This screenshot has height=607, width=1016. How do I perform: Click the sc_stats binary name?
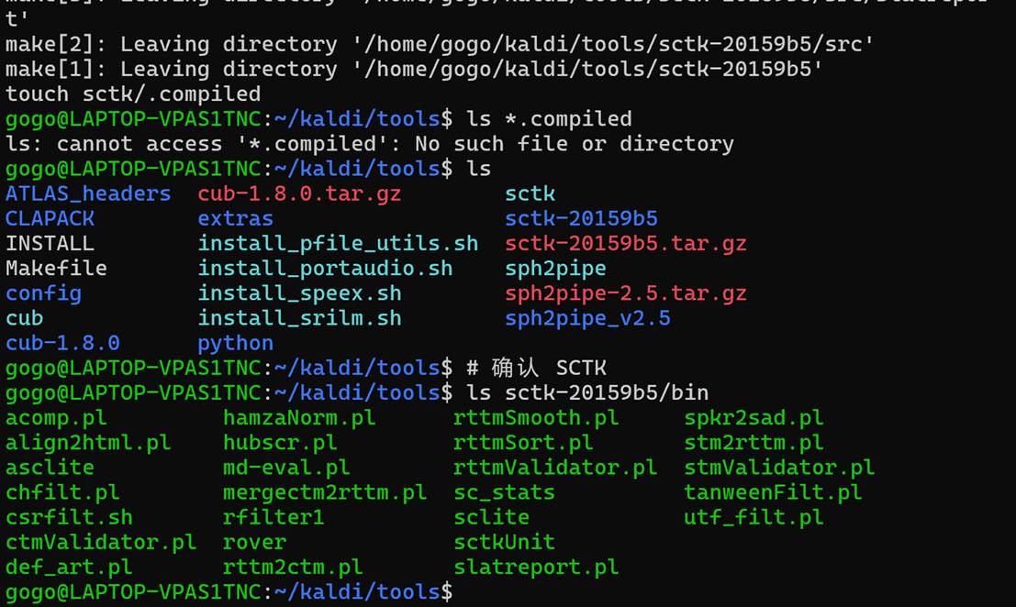coord(504,492)
